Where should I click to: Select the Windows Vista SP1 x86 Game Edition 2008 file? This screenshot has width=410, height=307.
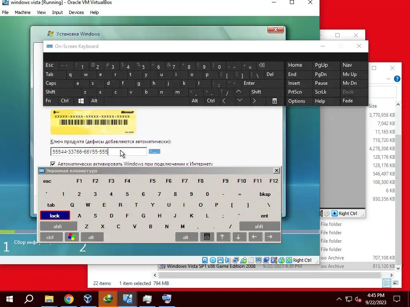pyautogui.click(x=211, y=266)
